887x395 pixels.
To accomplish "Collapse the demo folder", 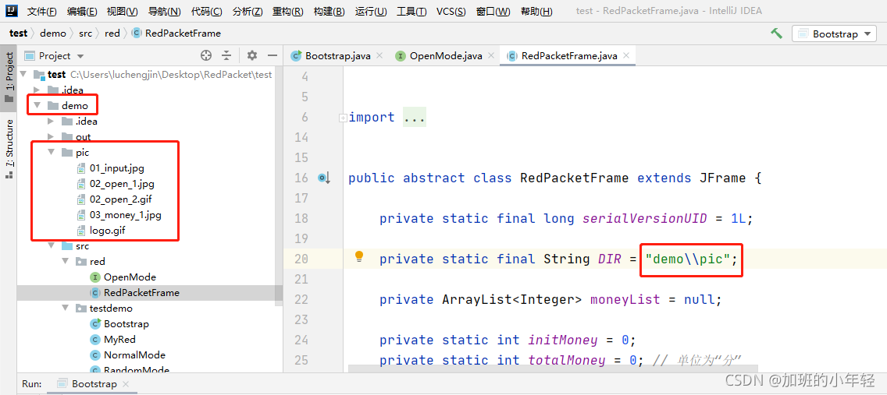I will coord(37,105).
